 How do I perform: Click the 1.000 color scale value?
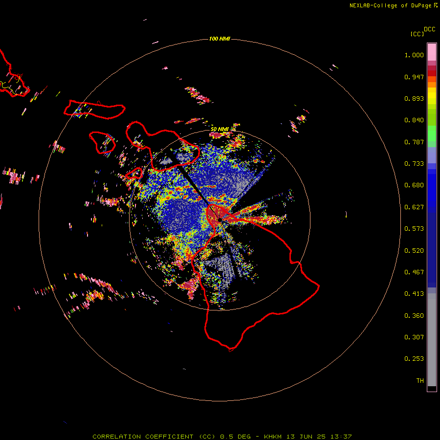coord(414,55)
